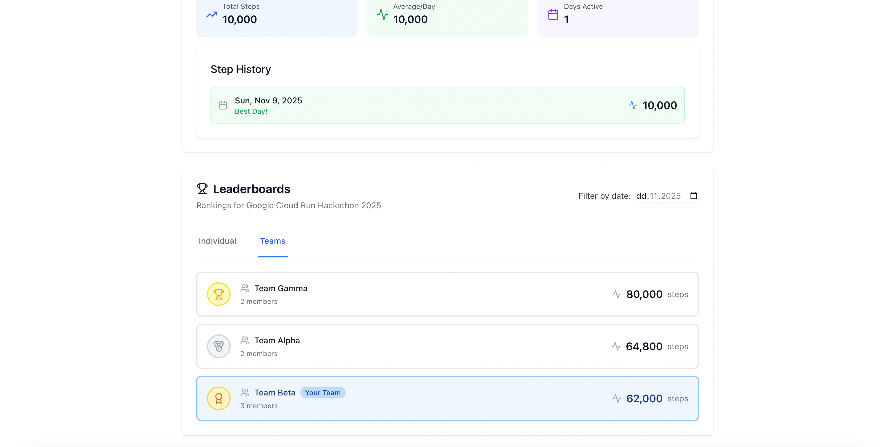This screenshot has width=890, height=447.
Task: Click the Team Beta name link
Action: pos(275,392)
